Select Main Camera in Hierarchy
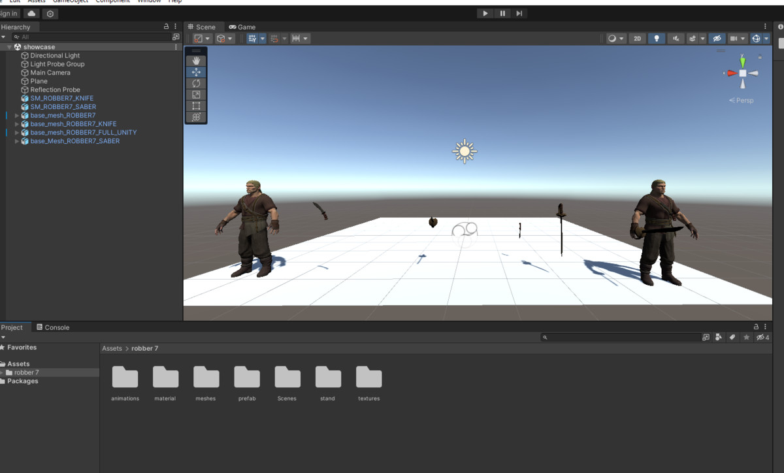784x473 pixels. point(50,73)
